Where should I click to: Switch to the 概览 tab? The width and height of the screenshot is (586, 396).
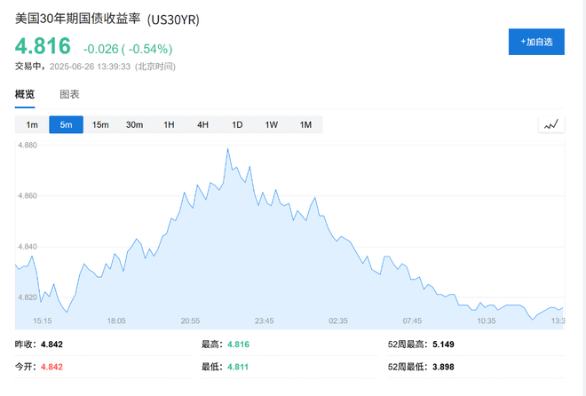point(25,94)
